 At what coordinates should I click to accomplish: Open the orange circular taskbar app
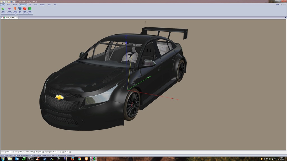click(x=86, y=159)
